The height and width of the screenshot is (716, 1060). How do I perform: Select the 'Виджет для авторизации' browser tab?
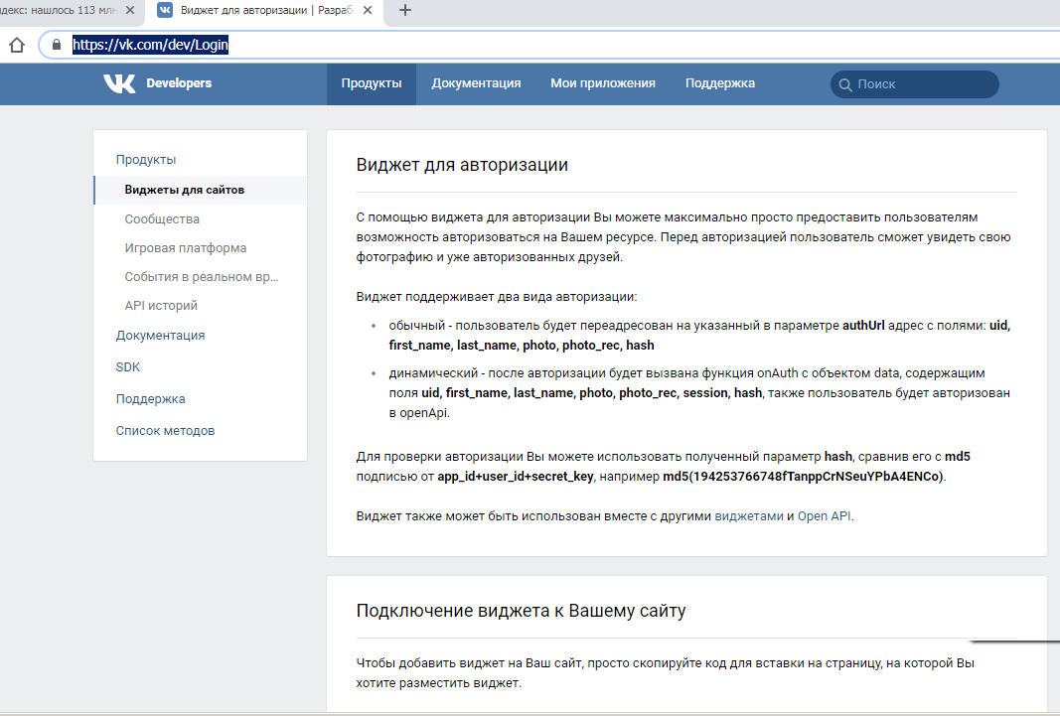(x=265, y=10)
